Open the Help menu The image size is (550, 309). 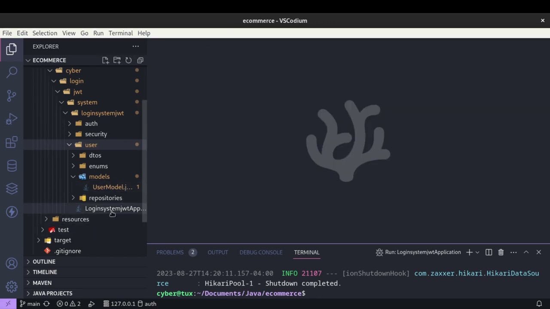tap(144, 33)
